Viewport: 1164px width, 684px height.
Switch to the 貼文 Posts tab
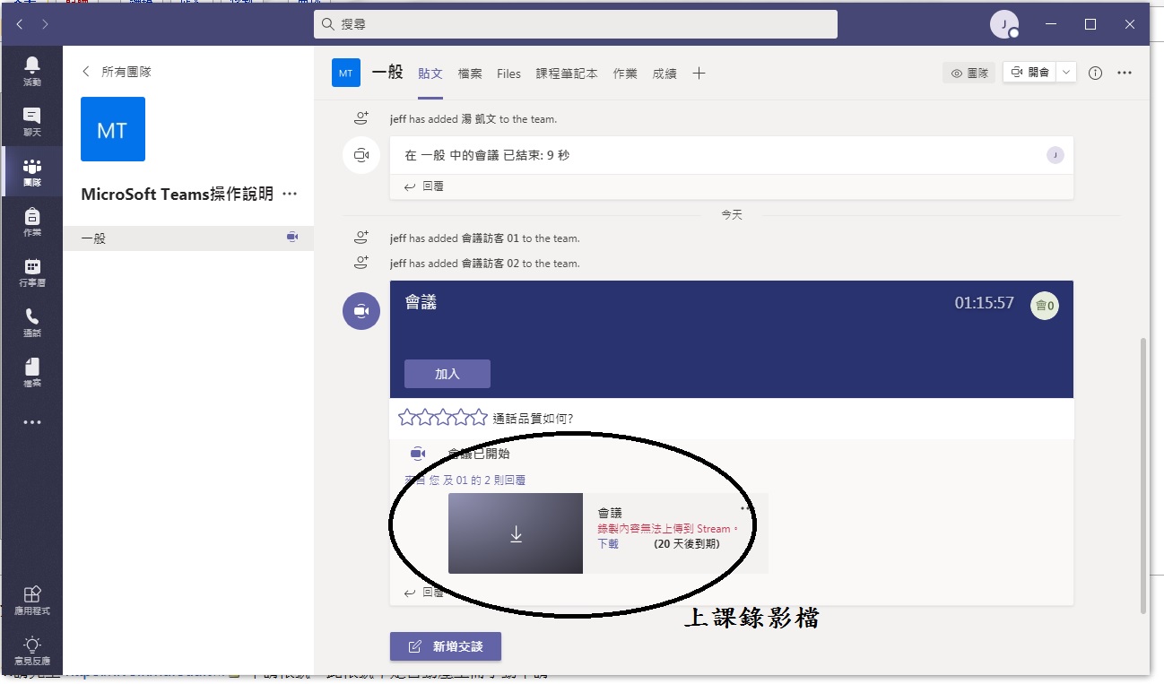[x=430, y=74]
